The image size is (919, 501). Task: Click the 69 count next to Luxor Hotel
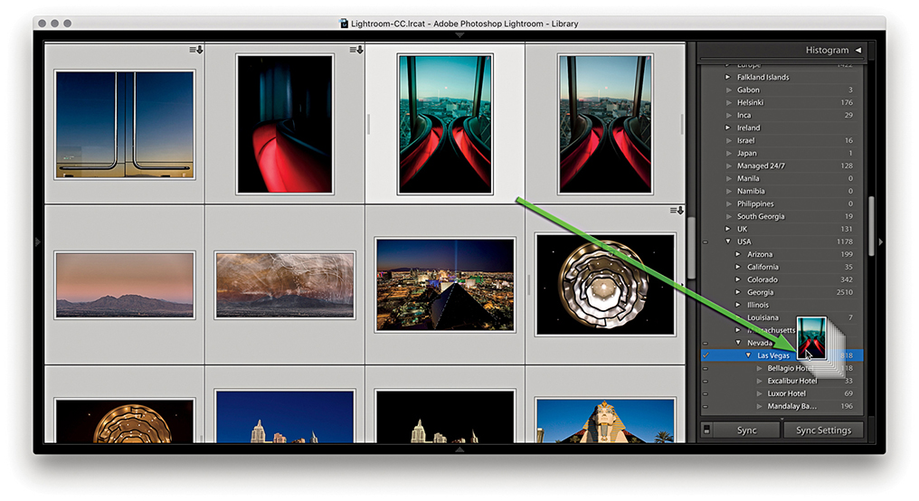[x=848, y=393]
